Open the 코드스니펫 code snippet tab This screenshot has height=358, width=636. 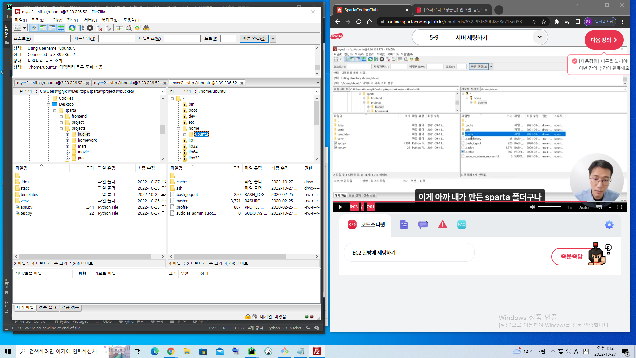[366, 225]
